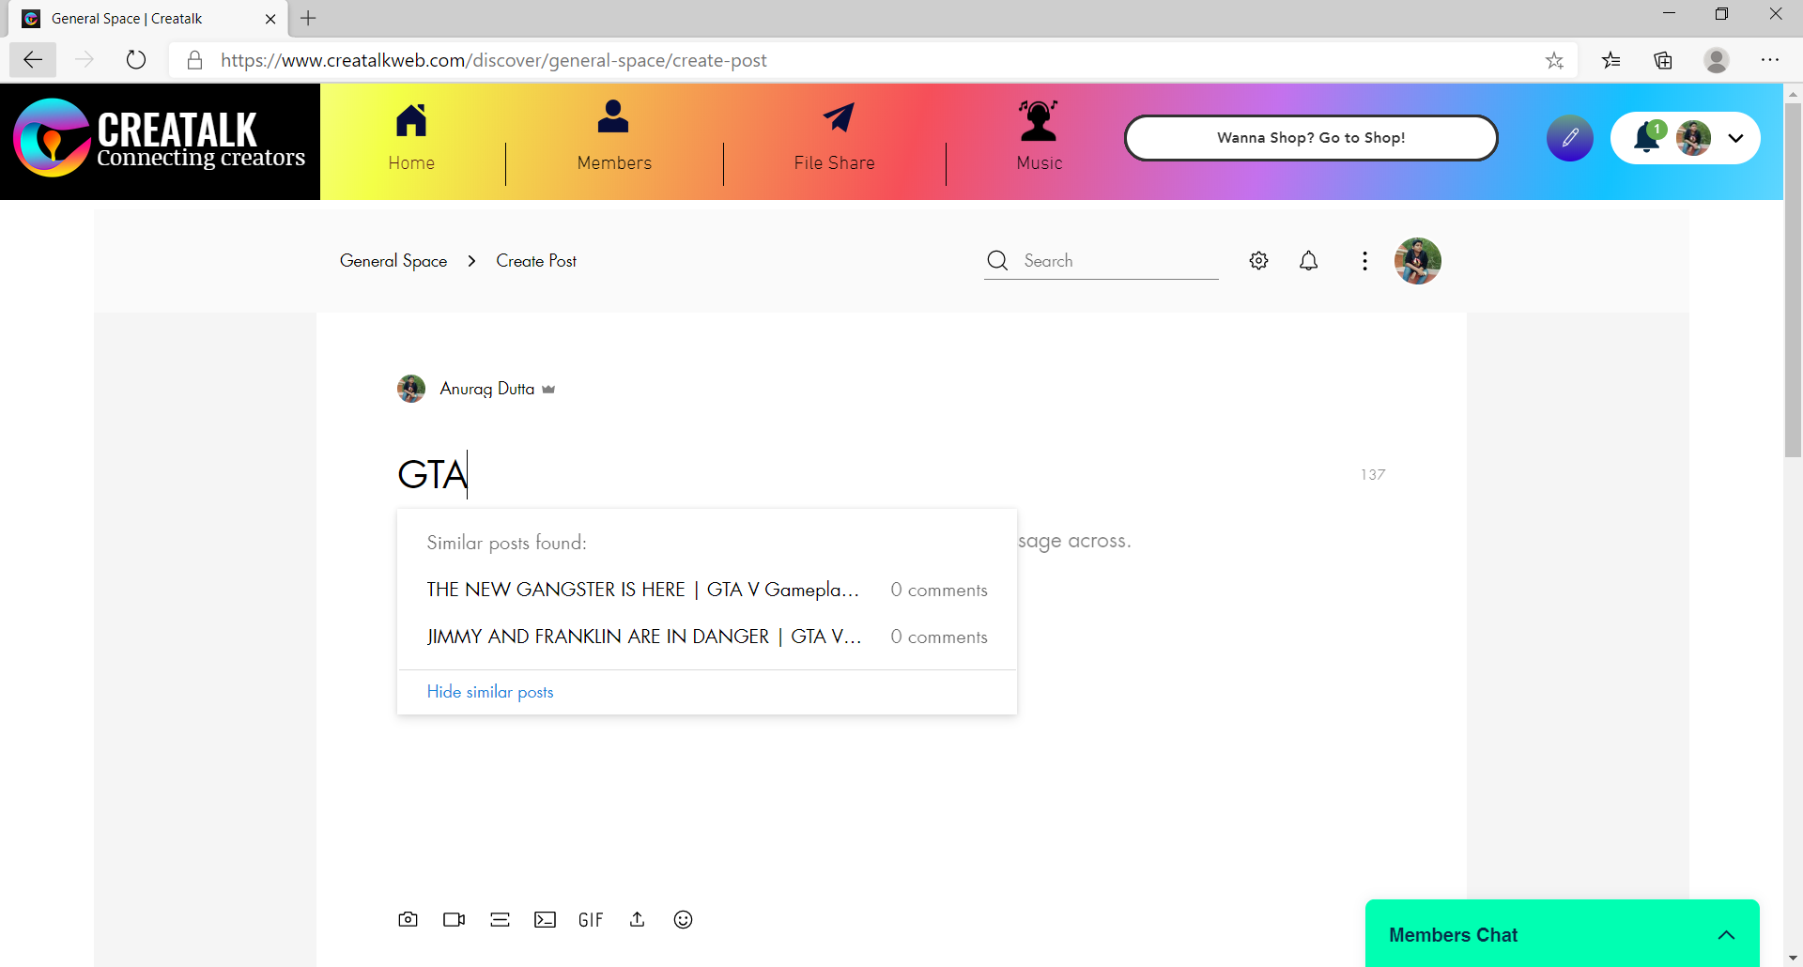This screenshot has height=967, width=1803.
Task: Insert emoji with the smiley icon
Action: [x=683, y=919]
